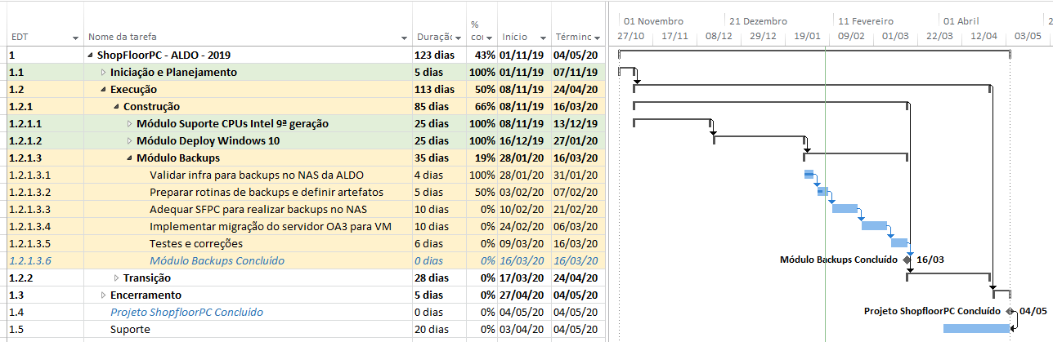Image resolution: width=1053 pixels, height=342 pixels.
Task: Open the Nome da tarefa column filter dropdown
Action: [x=404, y=38]
